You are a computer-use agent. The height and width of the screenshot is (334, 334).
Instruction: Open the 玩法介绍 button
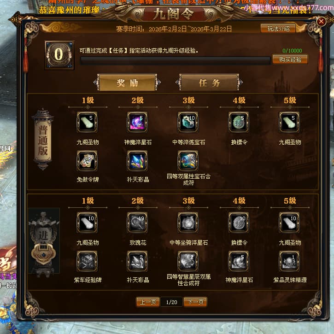[x=278, y=29]
